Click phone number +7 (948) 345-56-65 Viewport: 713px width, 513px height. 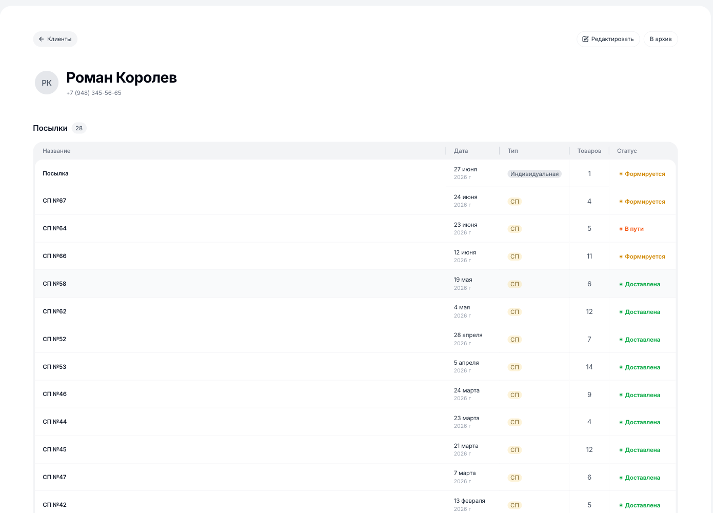(94, 93)
